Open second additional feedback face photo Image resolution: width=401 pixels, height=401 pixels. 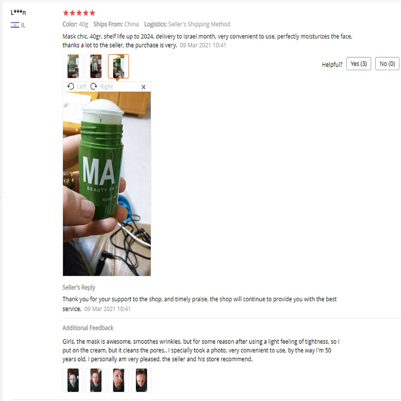[x=96, y=380]
